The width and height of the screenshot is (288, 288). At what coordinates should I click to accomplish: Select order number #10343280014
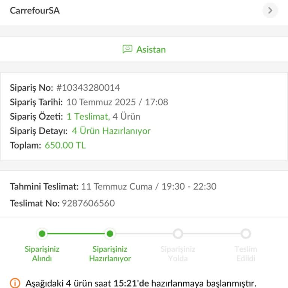click(88, 88)
